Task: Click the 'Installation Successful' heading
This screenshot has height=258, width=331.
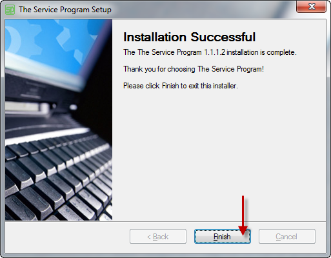Action: (x=189, y=37)
